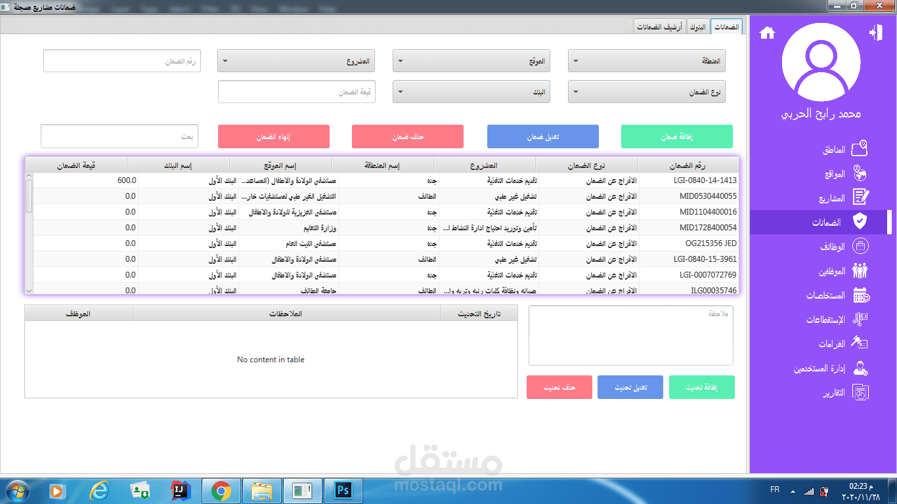The width and height of the screenshot is (897, 504).
Task: Click إضافة تحديث green button
Action: [x=702, y=387]
